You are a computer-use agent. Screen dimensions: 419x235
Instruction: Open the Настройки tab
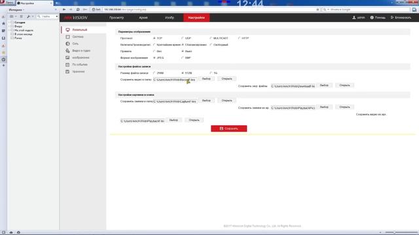pos(196,18)
